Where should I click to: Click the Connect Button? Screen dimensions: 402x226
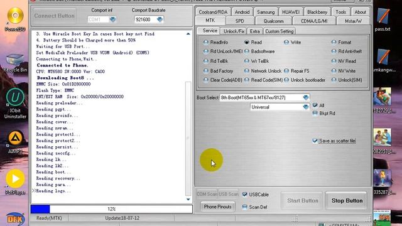tap(54, 16)
